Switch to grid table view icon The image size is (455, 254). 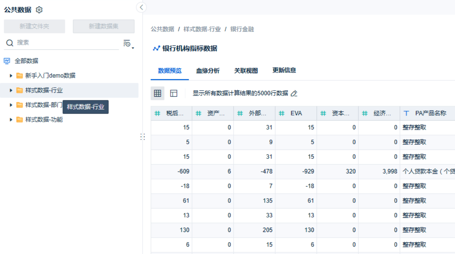157,93
